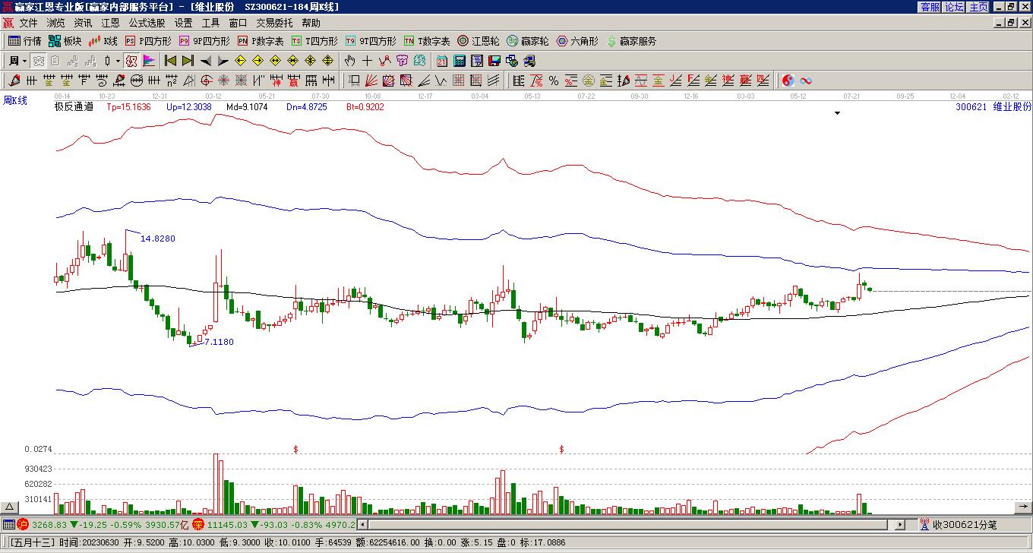Image resolution: width=1033 pixels, height=553 pixels.
Task: Expand the small triangle above chart right
Action: pos(838,113)
